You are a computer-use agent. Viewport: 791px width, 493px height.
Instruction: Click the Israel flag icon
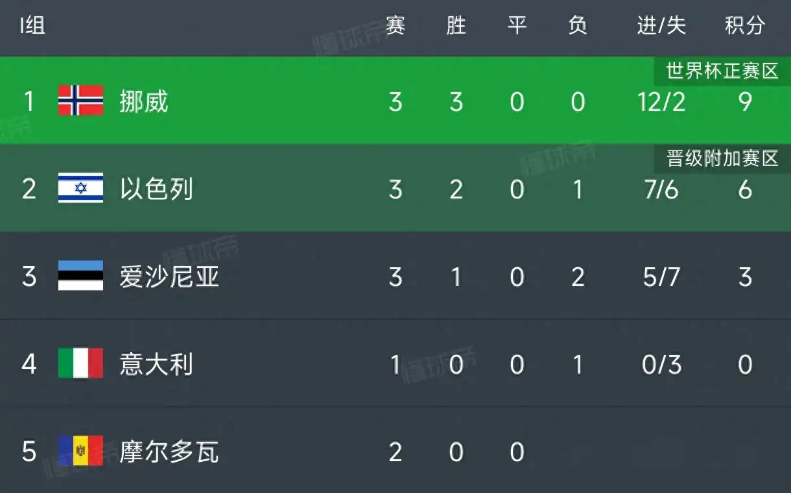(80, 188)
